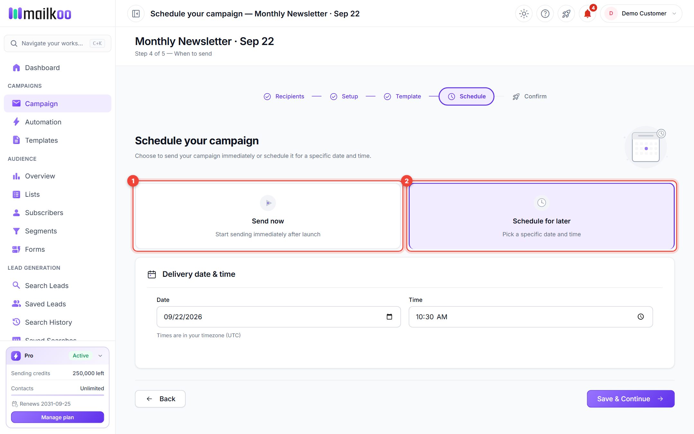Open Lists in the sidebar
Screen dimensions: 694x434
[58, 194]
